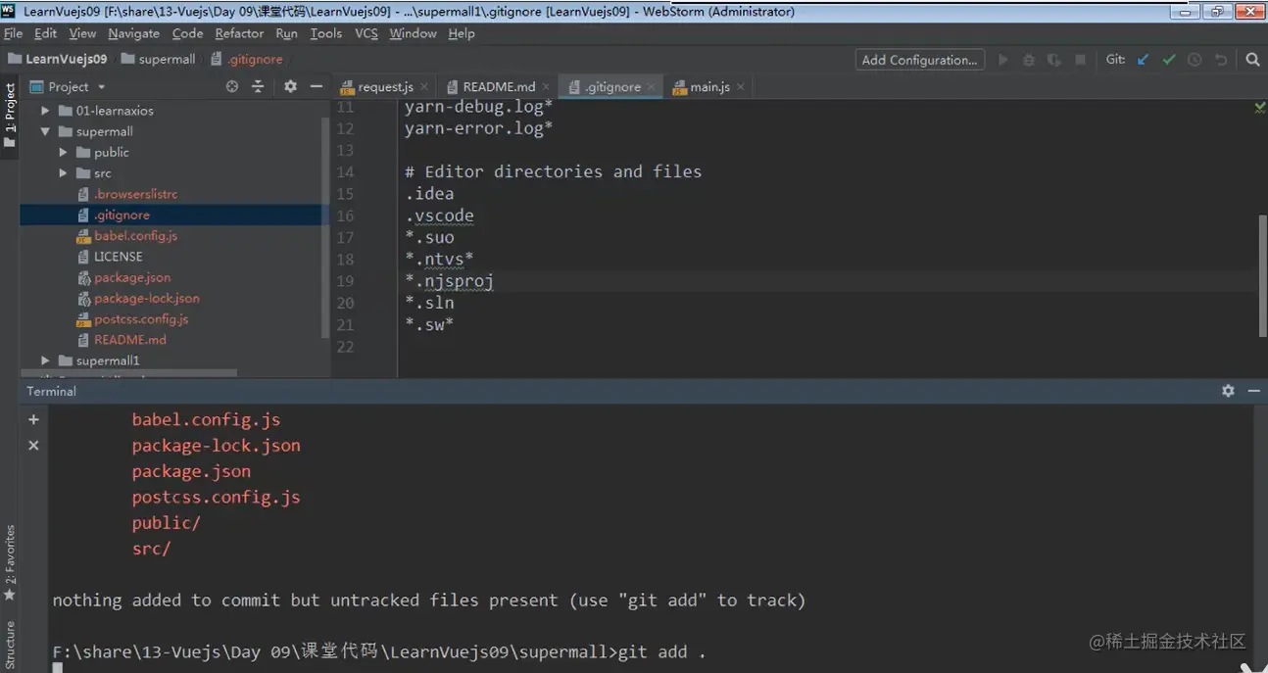Click the .vscode line in the editor
This screenshot has height=673, width=1268.
click(x=439, y=216)
